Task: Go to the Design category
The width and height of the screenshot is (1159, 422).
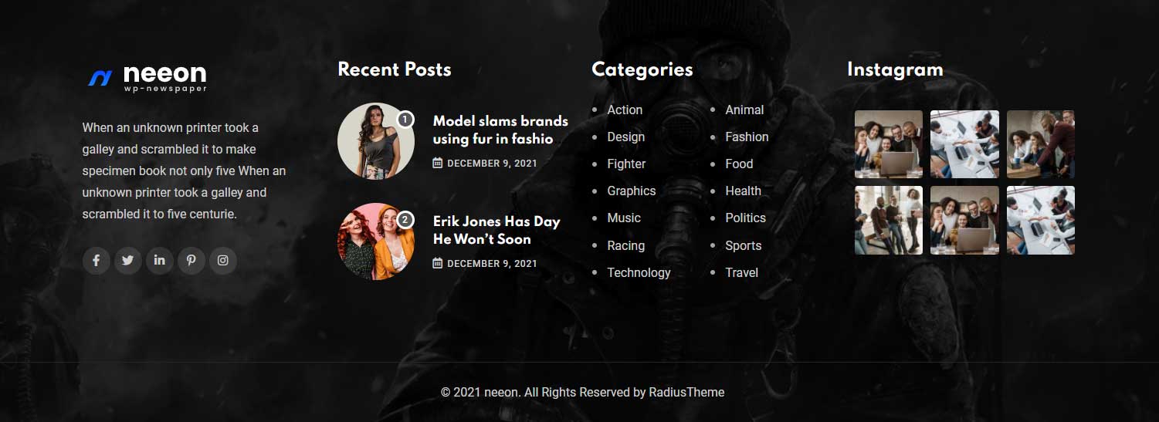Action: [625, 137]
